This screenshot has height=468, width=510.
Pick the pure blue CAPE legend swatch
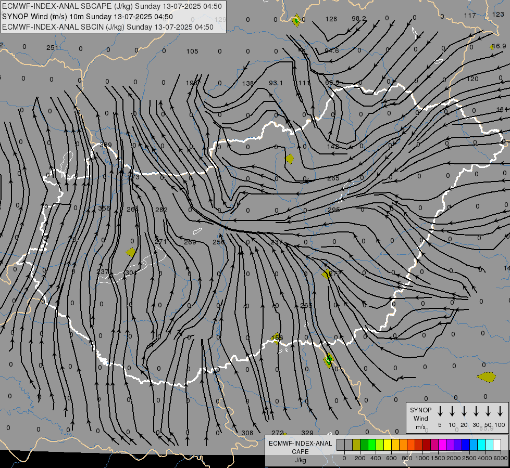465,445
